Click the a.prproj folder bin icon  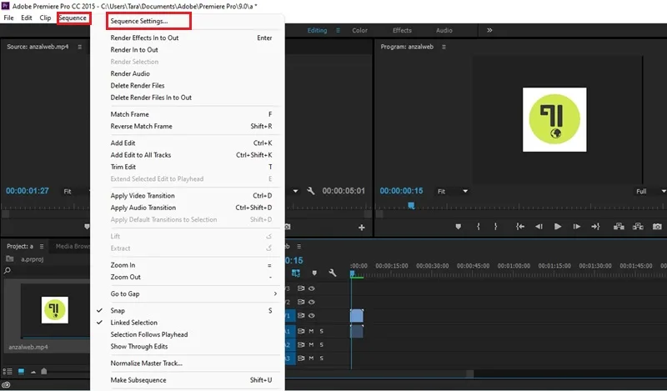tap(10, 258)
